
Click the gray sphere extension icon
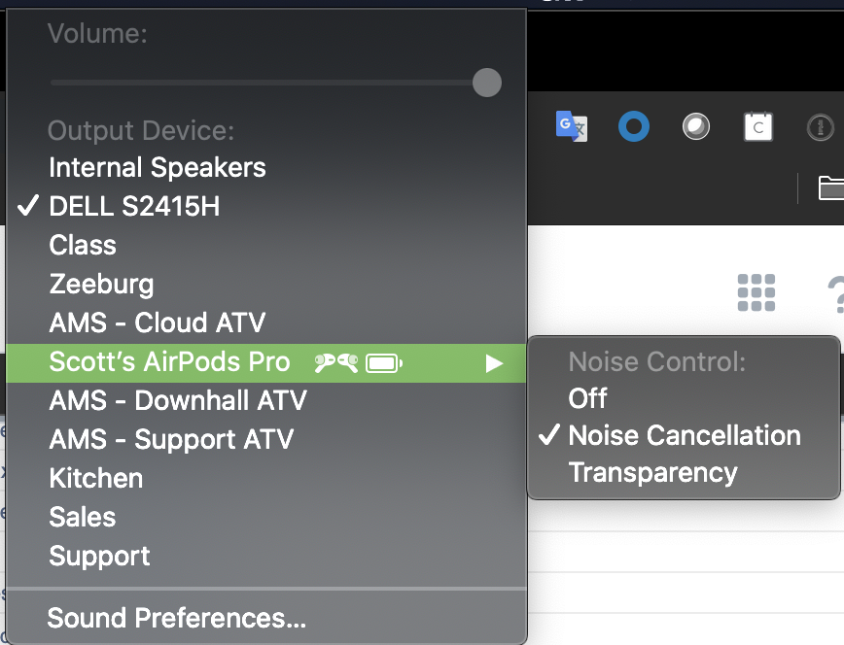point(695,127)
